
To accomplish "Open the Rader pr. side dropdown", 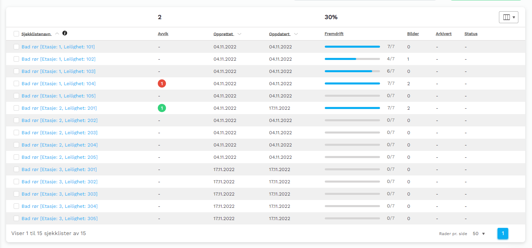I will (478, 234).
